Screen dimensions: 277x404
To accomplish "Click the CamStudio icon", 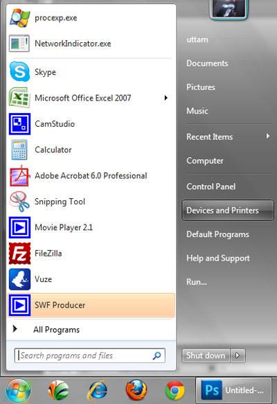I will click(19, 124).
